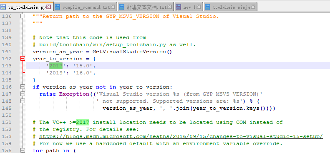Close the 新建文本文档.txt tab
The image size is (330, 153).
pyautogui.click(x=169, y=7)
